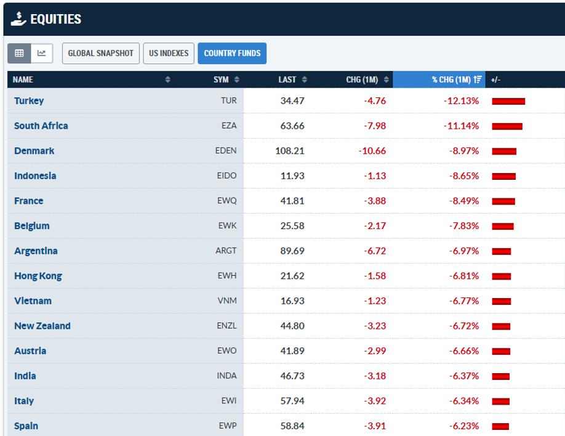Sort by CHG (1M) arrows
Viewport: 565px width, 436px height.
point(387,79)
